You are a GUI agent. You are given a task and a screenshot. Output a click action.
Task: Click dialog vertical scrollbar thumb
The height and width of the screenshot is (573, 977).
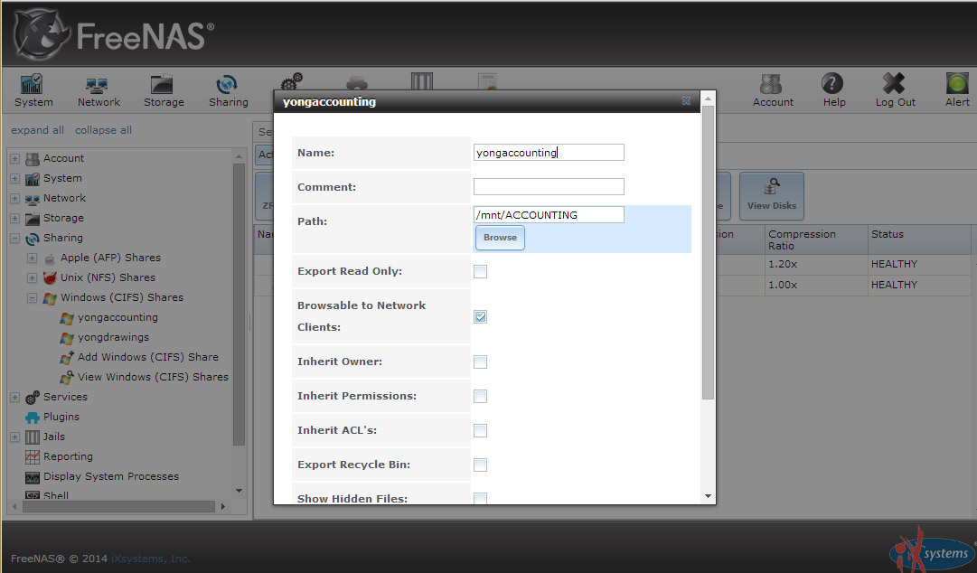coord(708,252)
